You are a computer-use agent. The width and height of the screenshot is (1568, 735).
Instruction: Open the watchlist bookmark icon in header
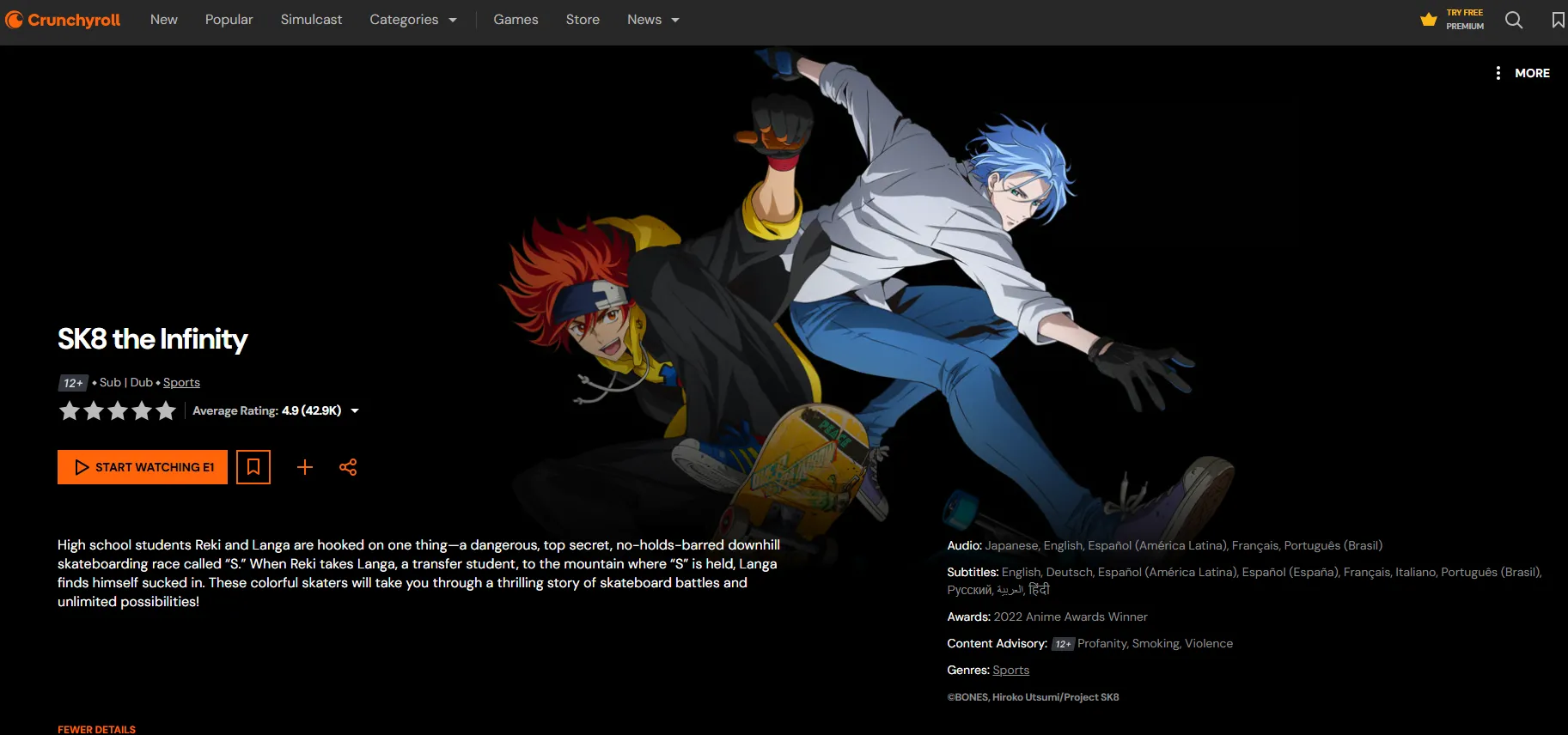(x=1558, y=20)
